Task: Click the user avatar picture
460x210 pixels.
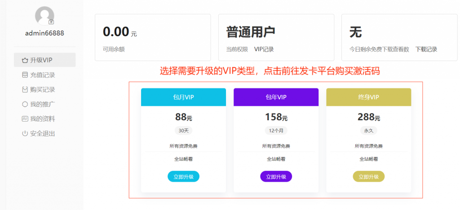Action: click(x=44, y=16)
